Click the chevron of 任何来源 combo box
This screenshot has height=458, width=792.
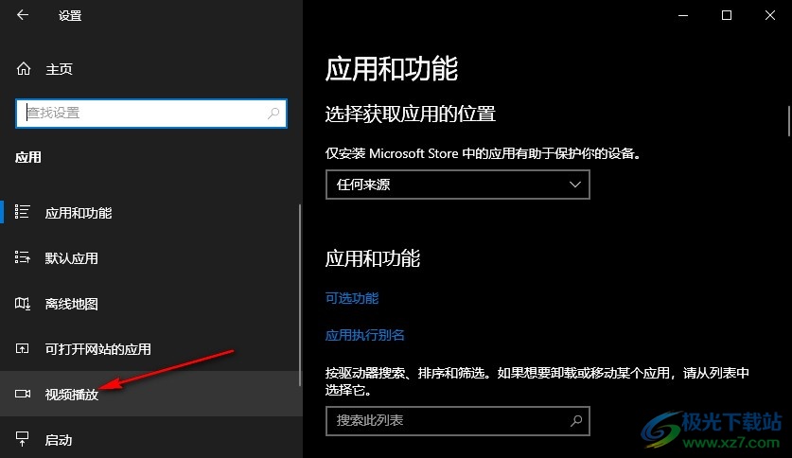click(x=574, y=185)
